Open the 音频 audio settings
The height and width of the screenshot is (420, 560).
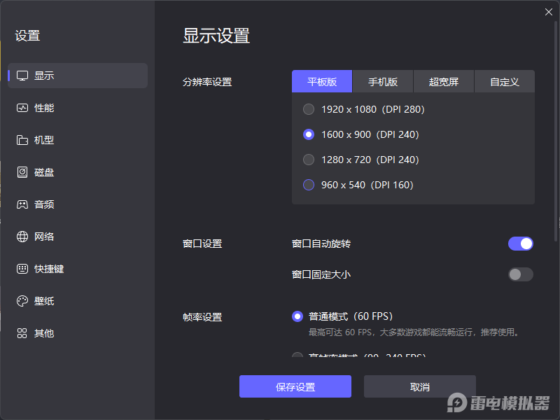(44, 204)
